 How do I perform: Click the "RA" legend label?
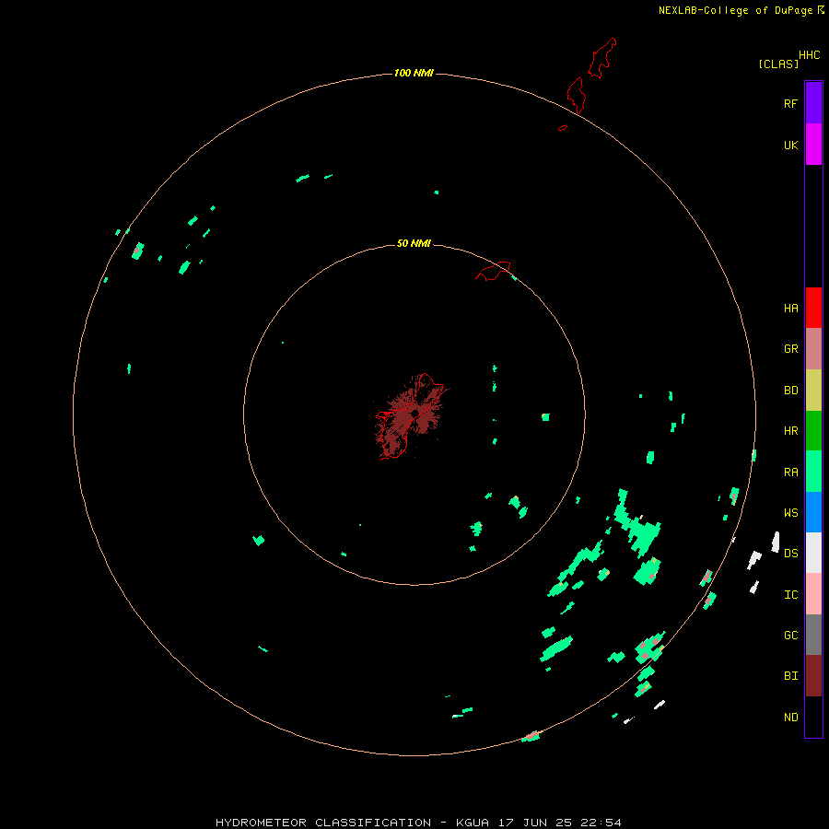[790, 473]
